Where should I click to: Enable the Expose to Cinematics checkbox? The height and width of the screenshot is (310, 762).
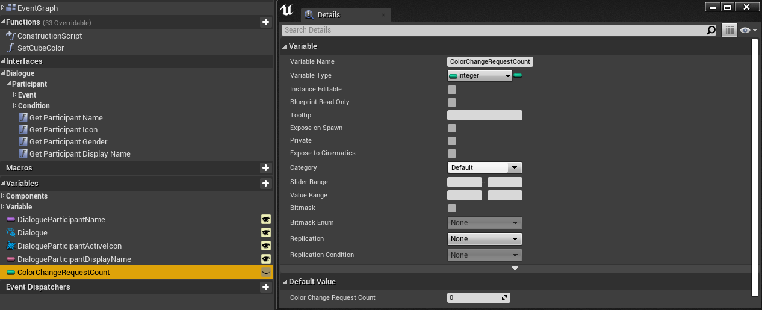[452, 153]
